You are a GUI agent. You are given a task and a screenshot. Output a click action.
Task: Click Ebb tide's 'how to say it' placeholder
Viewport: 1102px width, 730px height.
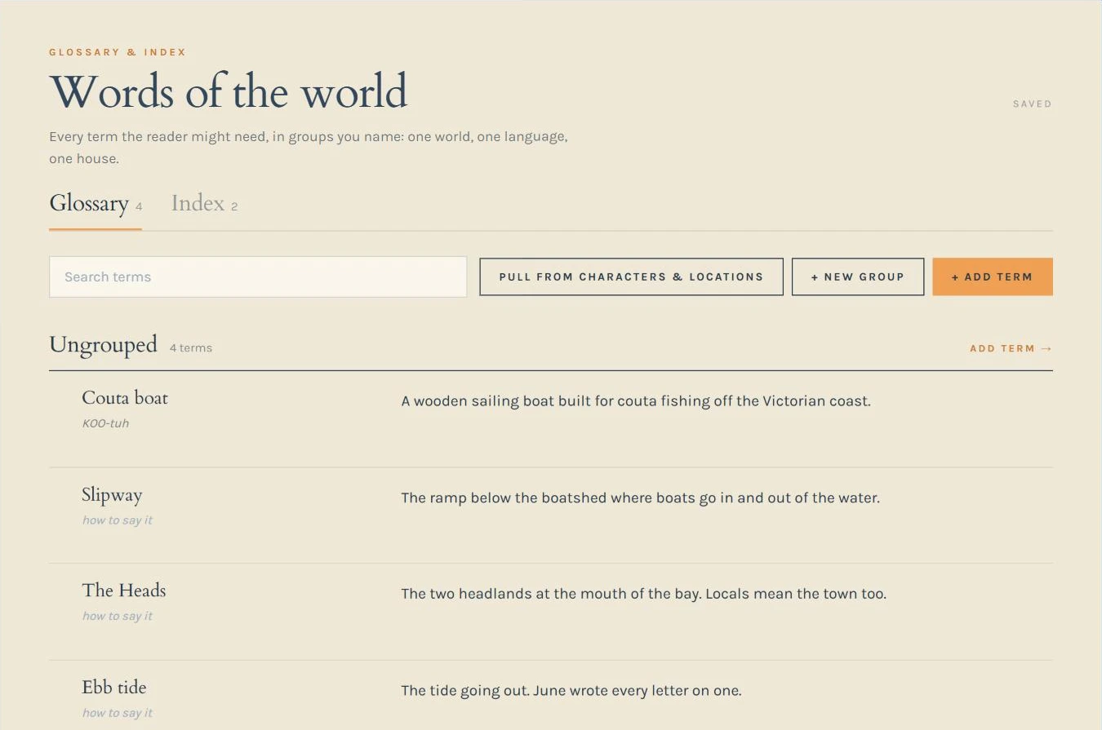(118, 713)
